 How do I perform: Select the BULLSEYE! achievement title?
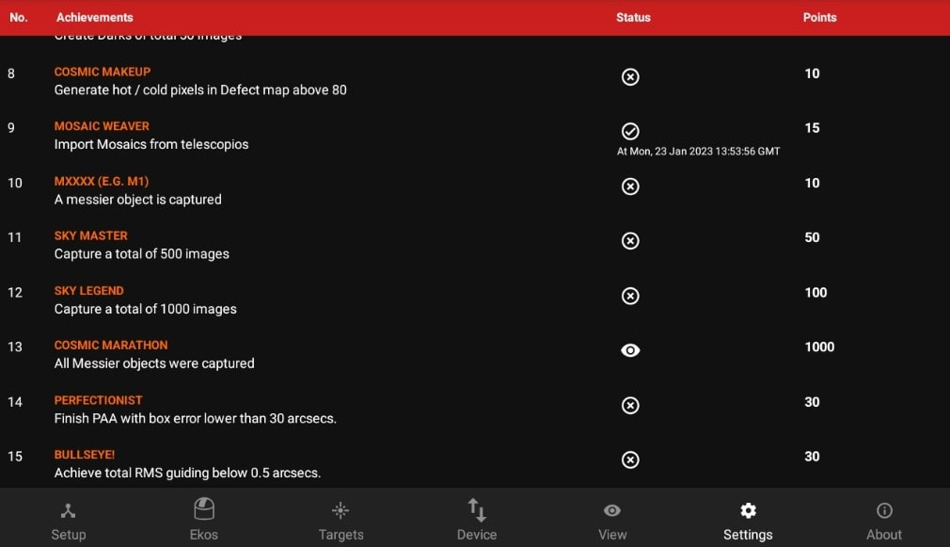tap(85, 455)
